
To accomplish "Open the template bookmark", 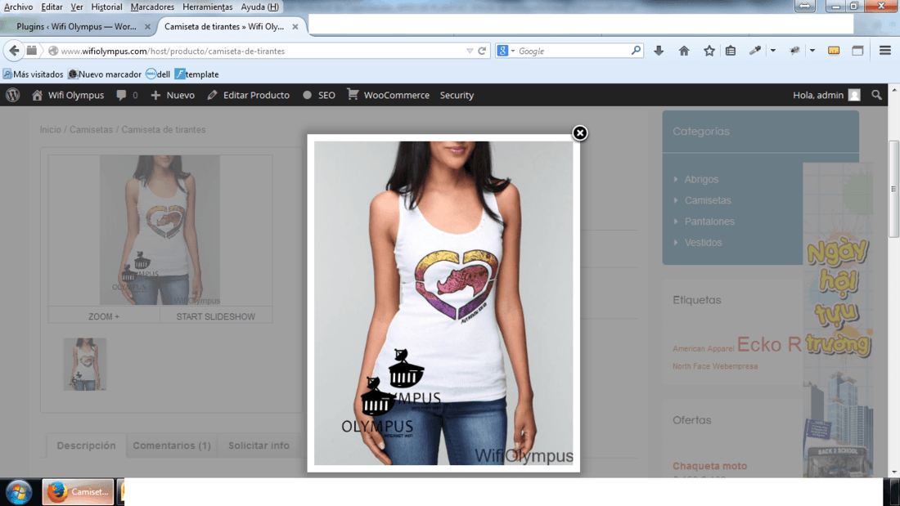I will tap(197, 74).
